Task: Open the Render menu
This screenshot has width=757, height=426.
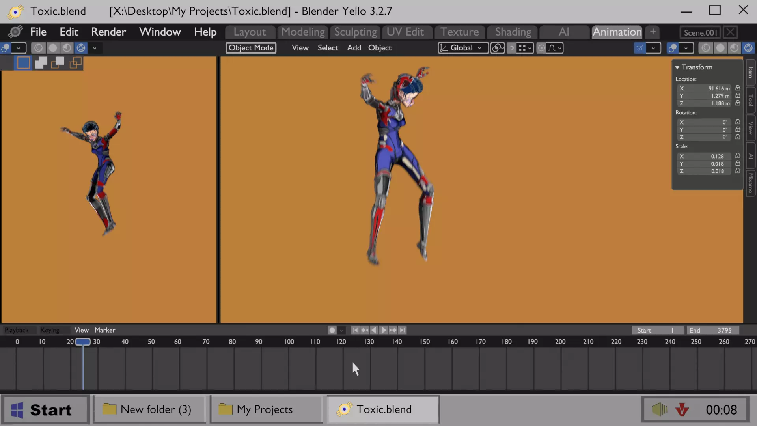Action: (x=108, y=32)
